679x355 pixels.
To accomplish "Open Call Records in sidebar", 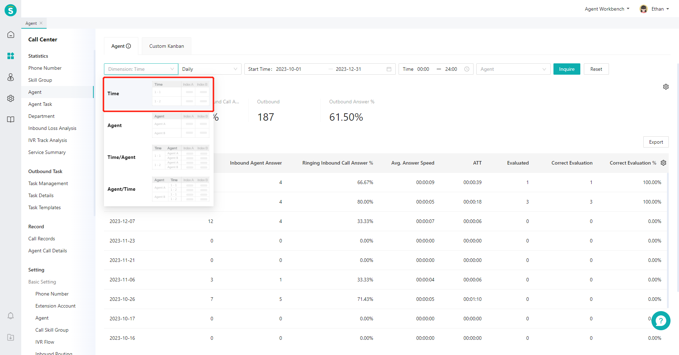I will tap(42, 239).
